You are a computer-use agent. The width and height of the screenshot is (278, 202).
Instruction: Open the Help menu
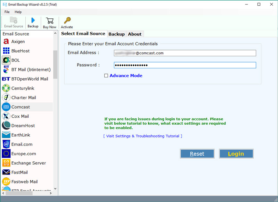[x=18, y=11]
